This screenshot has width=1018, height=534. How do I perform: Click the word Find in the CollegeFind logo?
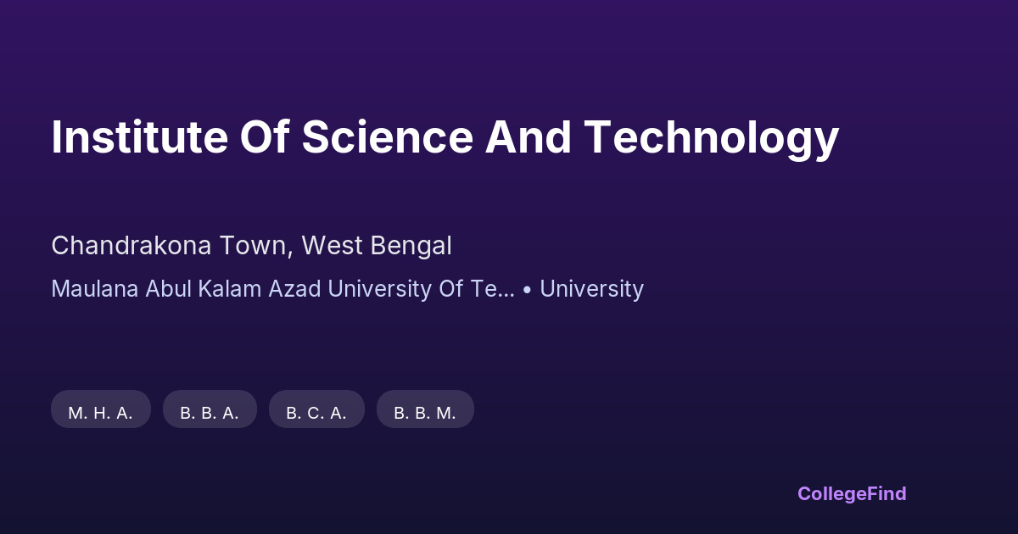tap(886, 493)
